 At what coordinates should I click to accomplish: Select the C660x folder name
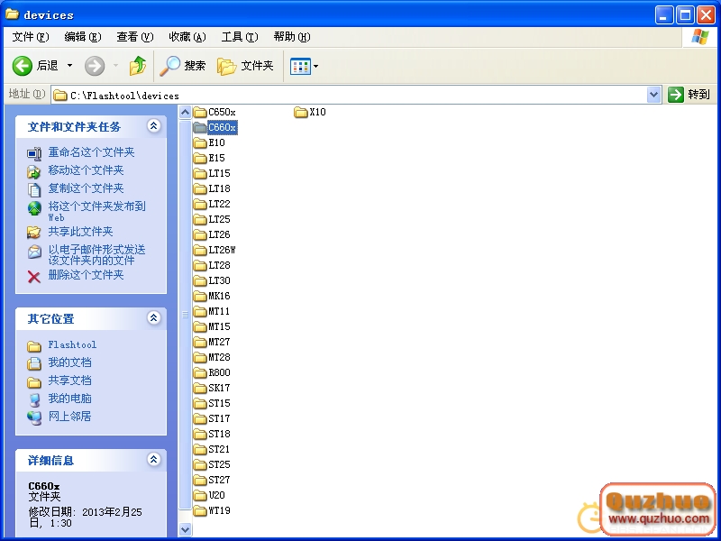[222, 127]
